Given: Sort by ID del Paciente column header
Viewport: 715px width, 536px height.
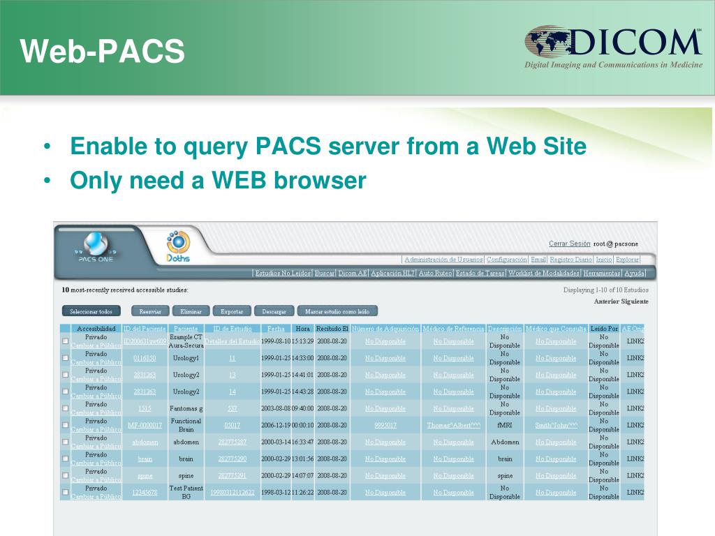Looking at the screenshot, I should coord(144,329).
